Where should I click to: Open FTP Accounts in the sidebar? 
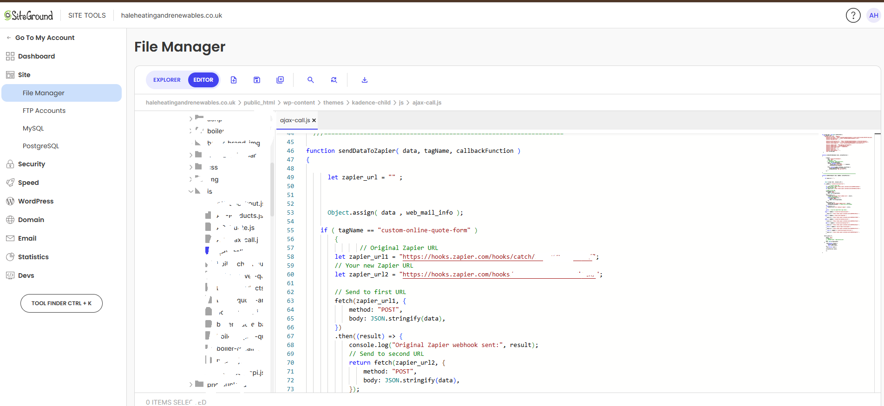[44, 111]
